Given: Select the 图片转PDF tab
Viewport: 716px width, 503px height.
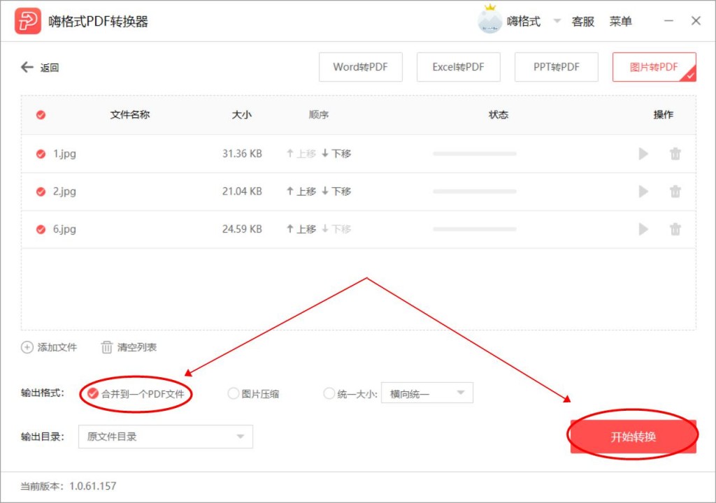Looking at the screenshot, I should point(654,67).
